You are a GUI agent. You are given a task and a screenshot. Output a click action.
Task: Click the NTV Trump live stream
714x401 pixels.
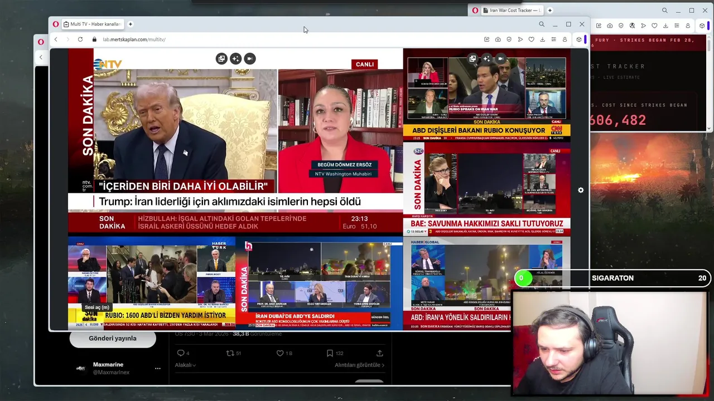point(235,142)
